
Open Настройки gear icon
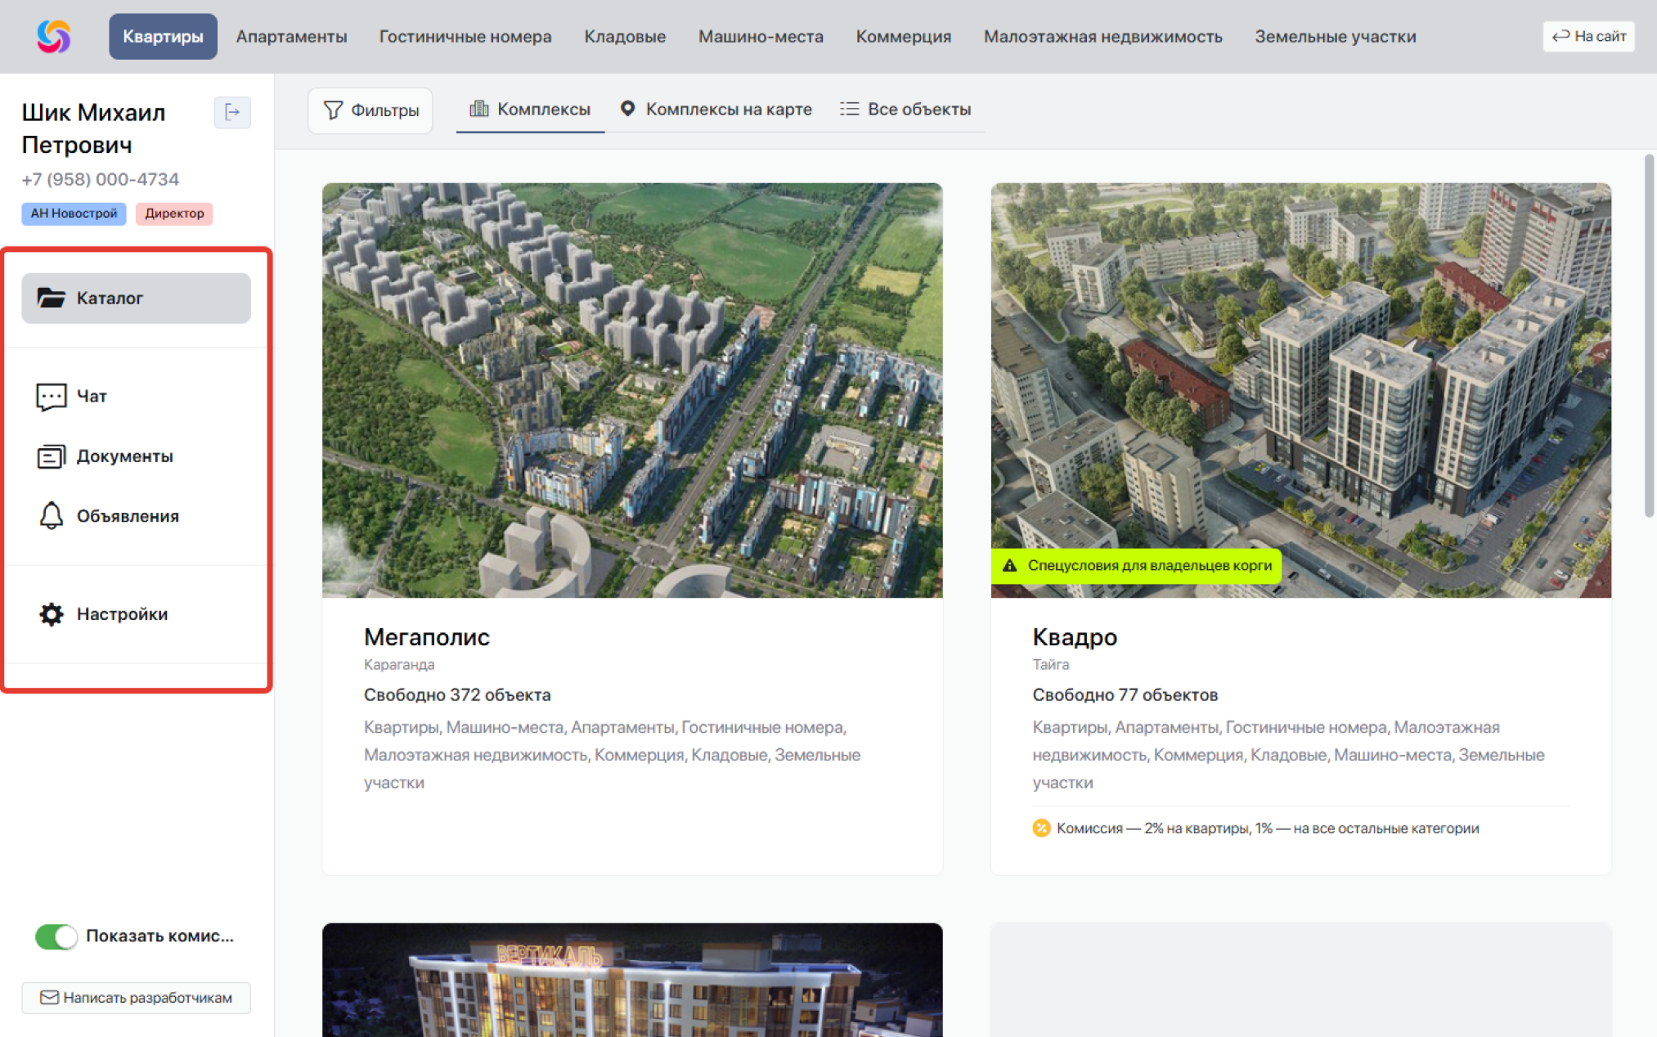coord(51,614)
